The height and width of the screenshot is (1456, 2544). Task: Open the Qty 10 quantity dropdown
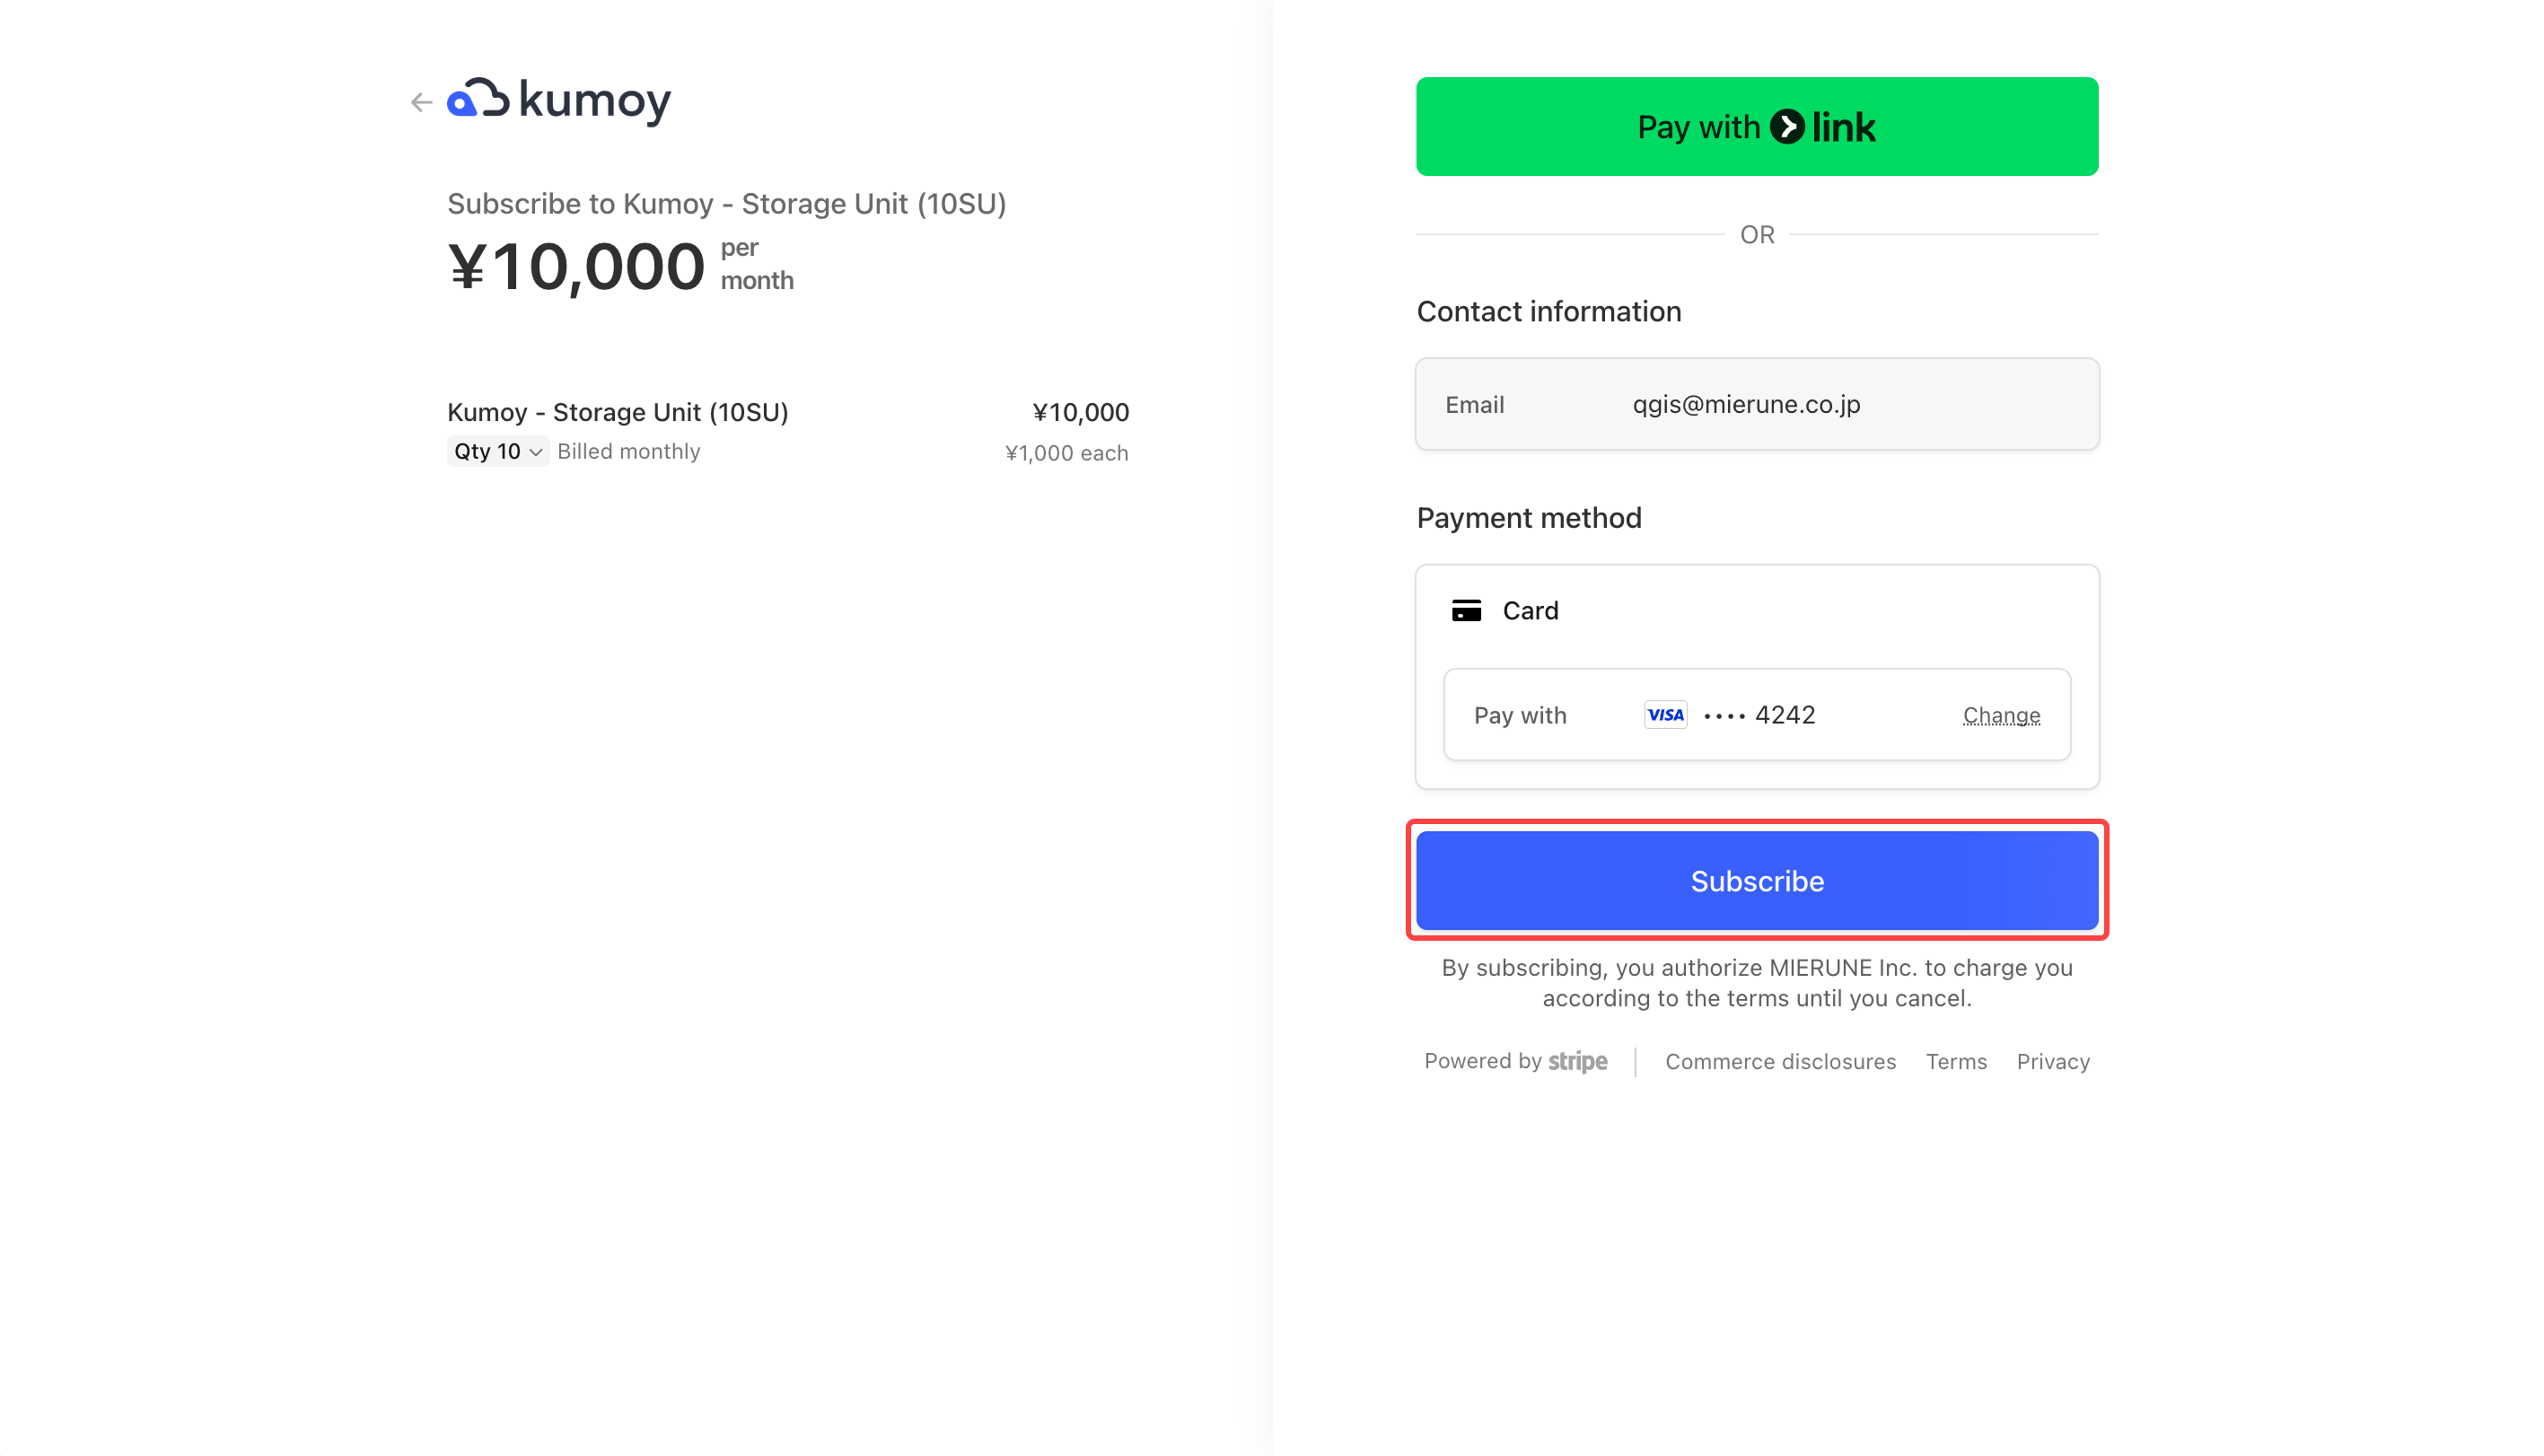pos(497,452)
